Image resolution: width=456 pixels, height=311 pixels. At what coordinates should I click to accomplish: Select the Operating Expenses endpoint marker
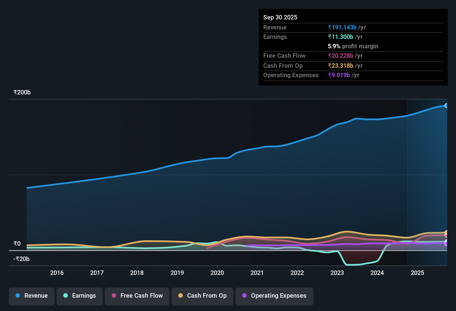tap(446, 244)
